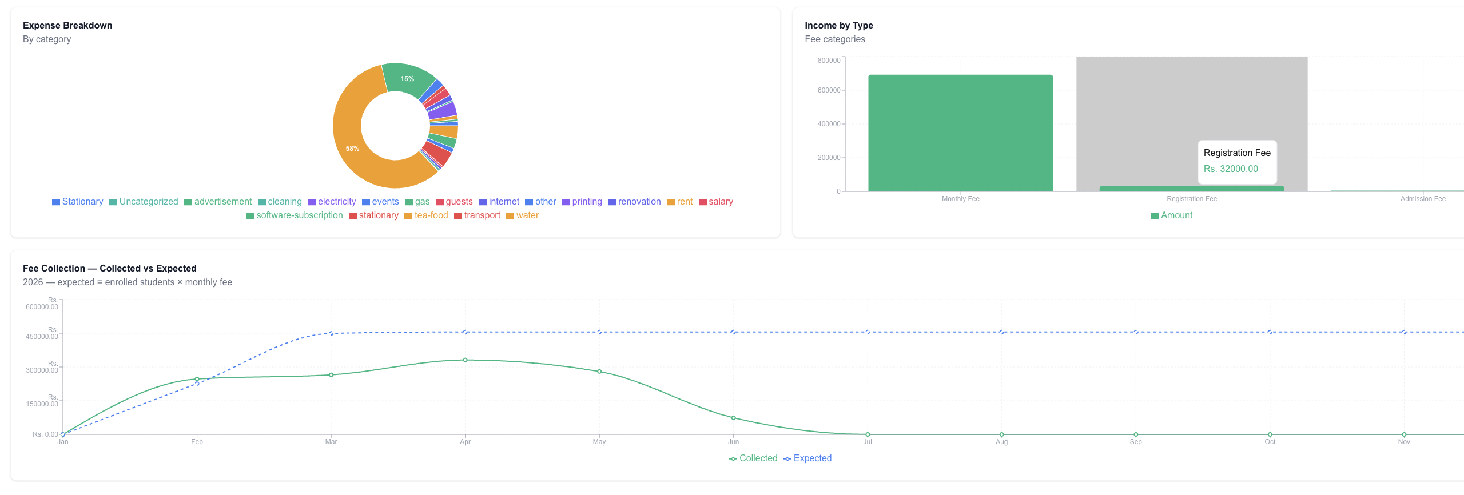Toggle the renovation legend item
Image resolution: width=1464 pixels, height=495 pixels.
pyautogui.click(x=634, y=202)
